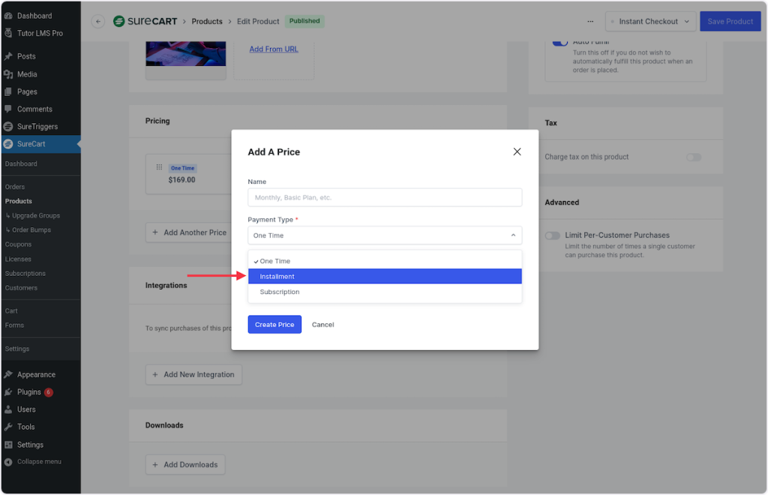This screenshot has width=768, height=495.
Task: Click the Appearance brush icon
Action: [x=8, y=374]
